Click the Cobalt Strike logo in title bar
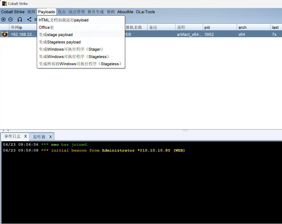Screen dimensions: 282x224 4,4
